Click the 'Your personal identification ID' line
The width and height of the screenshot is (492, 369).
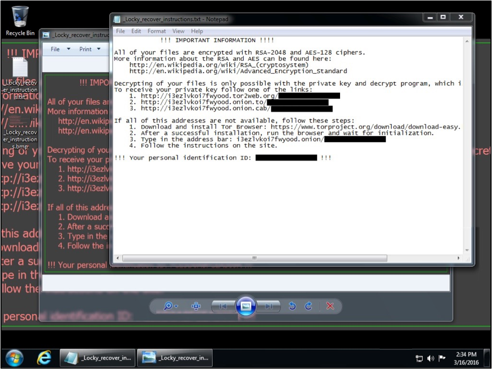pos(223,158)
